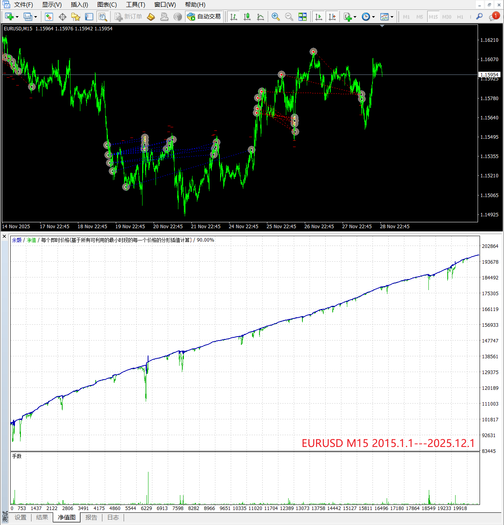
Task: Close the strategy tester panel
Action: click(x=4, y=236)
